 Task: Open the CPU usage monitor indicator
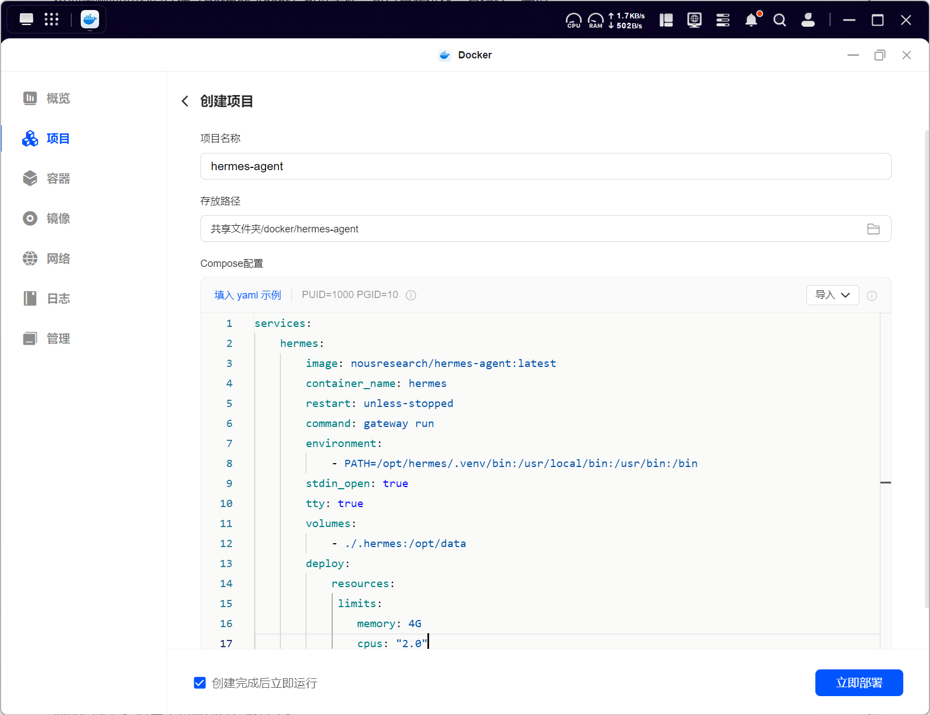coord(573,21)
